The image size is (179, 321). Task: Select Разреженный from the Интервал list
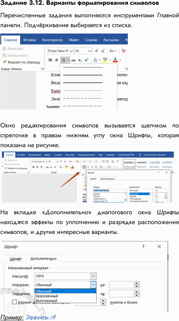pos(47,296)
